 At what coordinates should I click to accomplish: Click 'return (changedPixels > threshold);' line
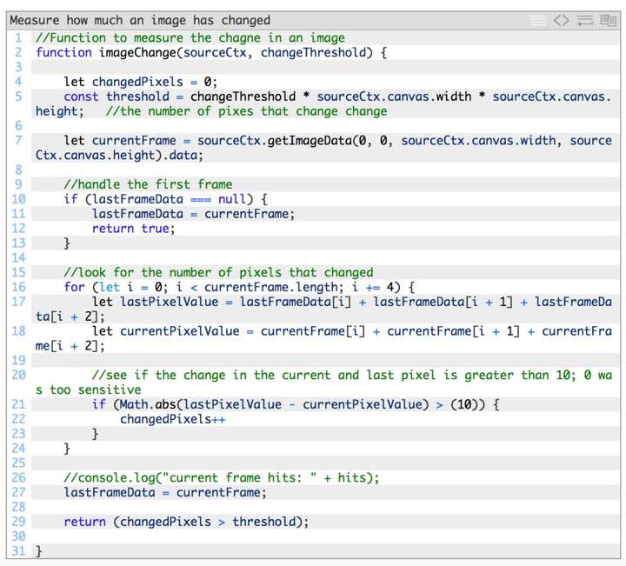(x=186, y=522)
